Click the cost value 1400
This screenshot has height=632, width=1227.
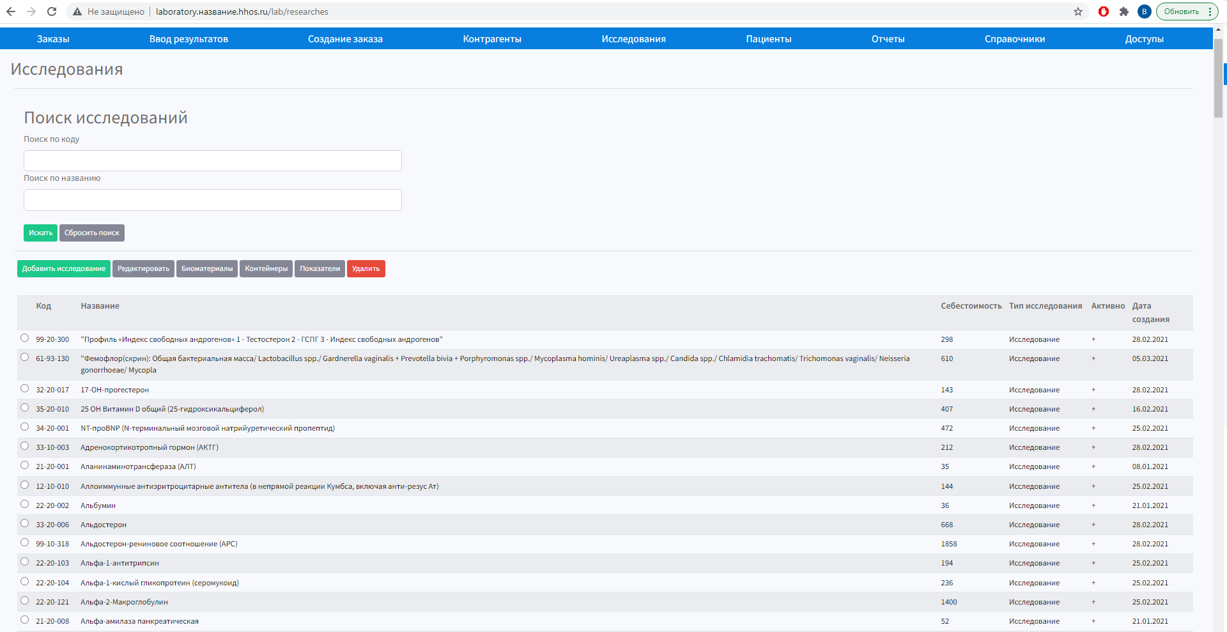point(949,602)
